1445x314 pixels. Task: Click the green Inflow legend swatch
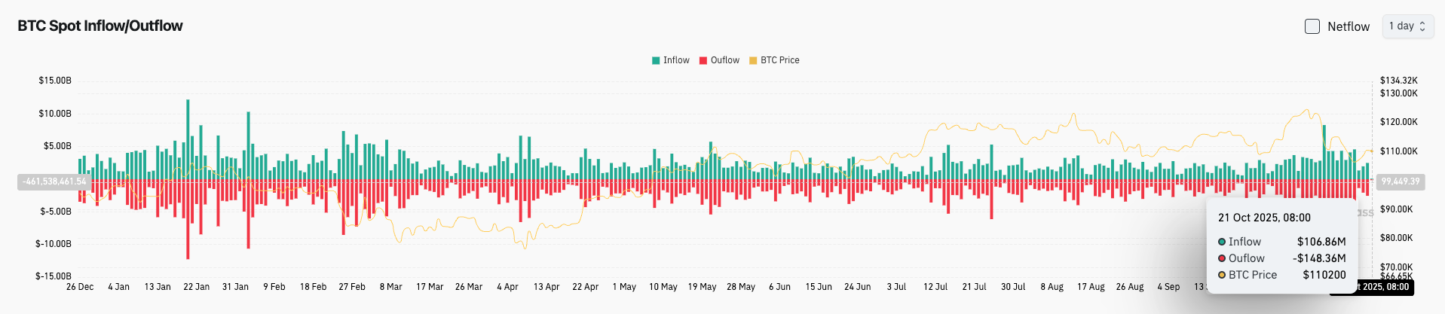[x=656, y=60]
